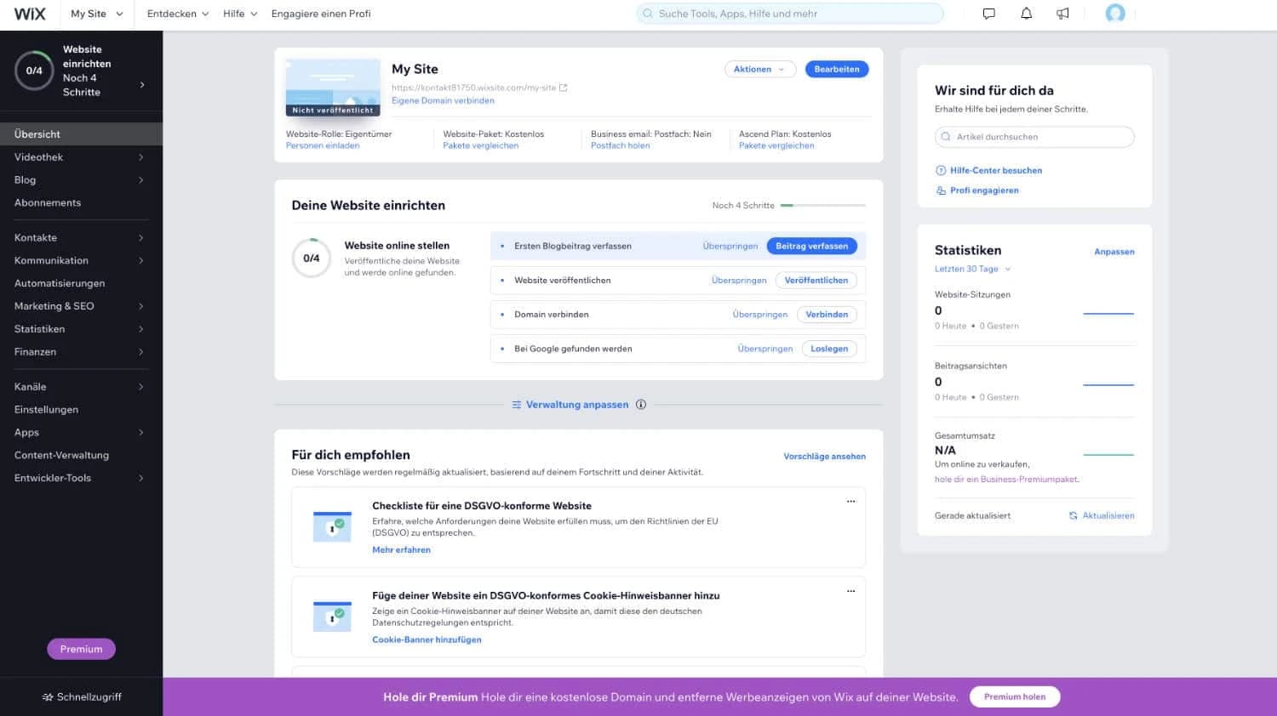1277x716 pixels.
Task: Click the refresh icon next to Aktualisieren
Action: pyautogui.click(x=1074, y=514)
